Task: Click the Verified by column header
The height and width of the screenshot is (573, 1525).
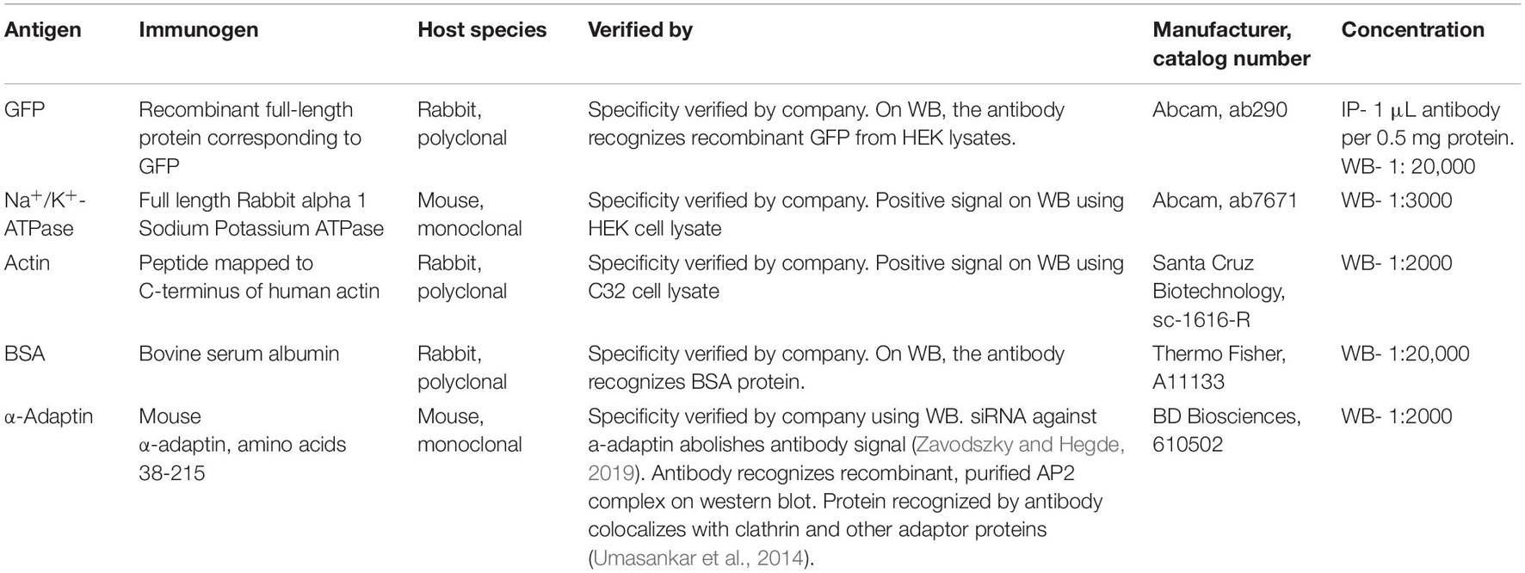Action: [x=640, y=30]
